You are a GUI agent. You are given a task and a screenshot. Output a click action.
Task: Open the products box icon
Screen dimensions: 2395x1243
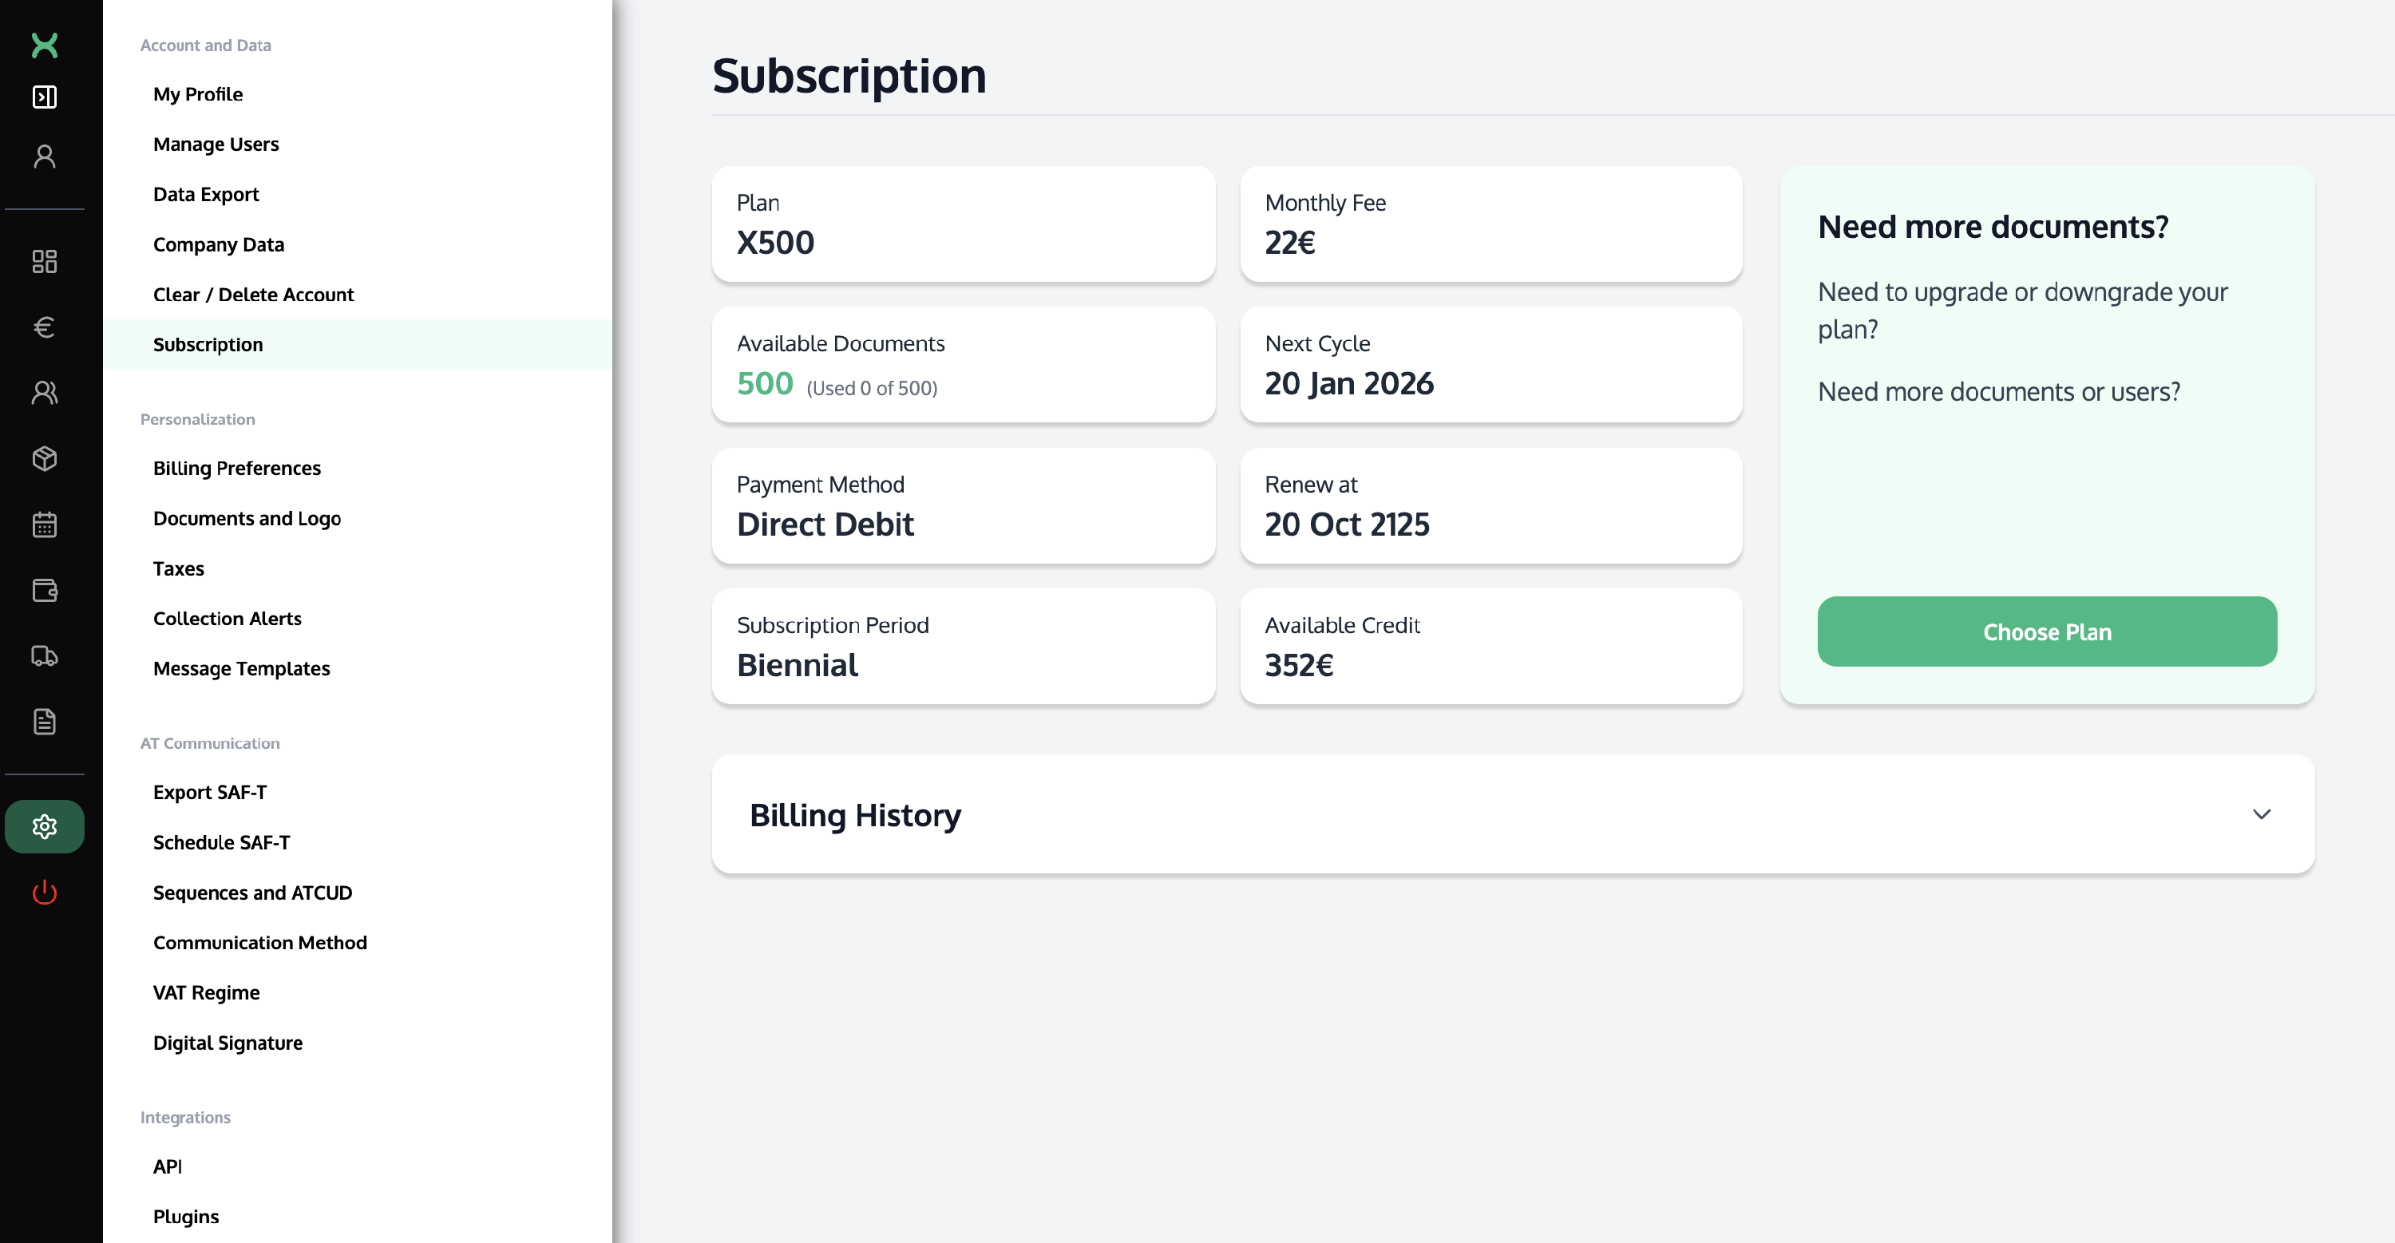pyautogui.click(x=45, y=458)
